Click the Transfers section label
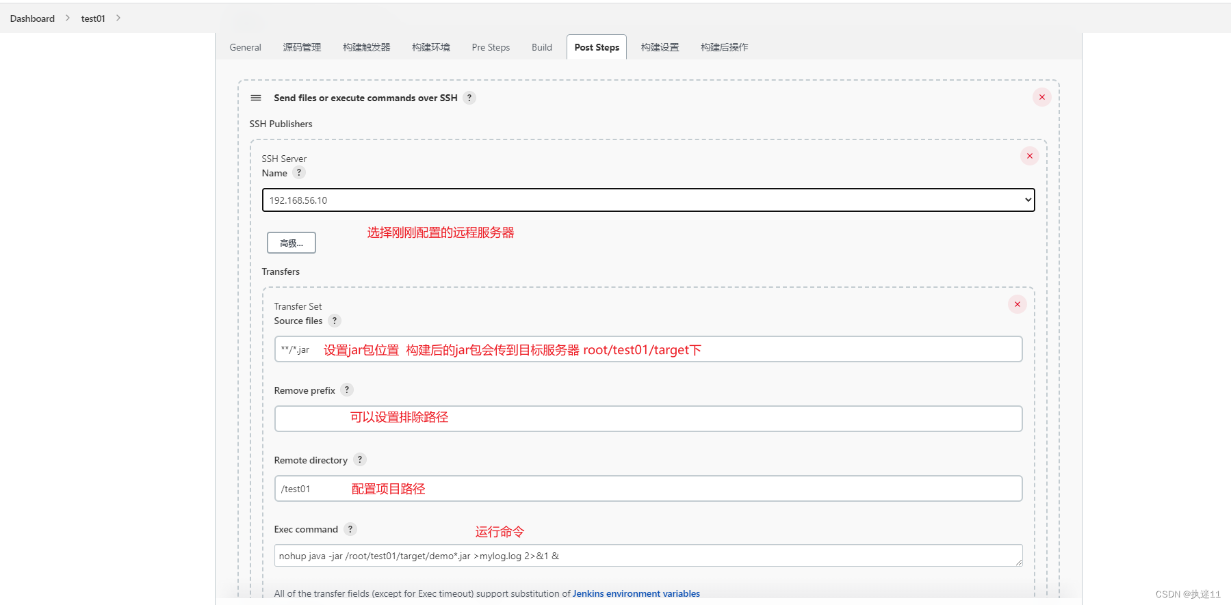This screenshot has height=605, width=1231. (281, 271)
